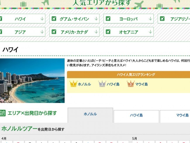Click the calendar icon beside エリア×出発日から探す

tap(3, 113)
